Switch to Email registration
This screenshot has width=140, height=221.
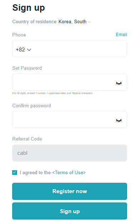pyautogui.click(x=121, y=35)
